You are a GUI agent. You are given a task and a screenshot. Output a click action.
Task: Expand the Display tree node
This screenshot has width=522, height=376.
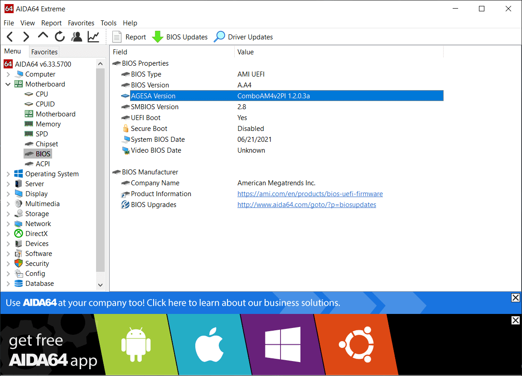coord(8,194)
